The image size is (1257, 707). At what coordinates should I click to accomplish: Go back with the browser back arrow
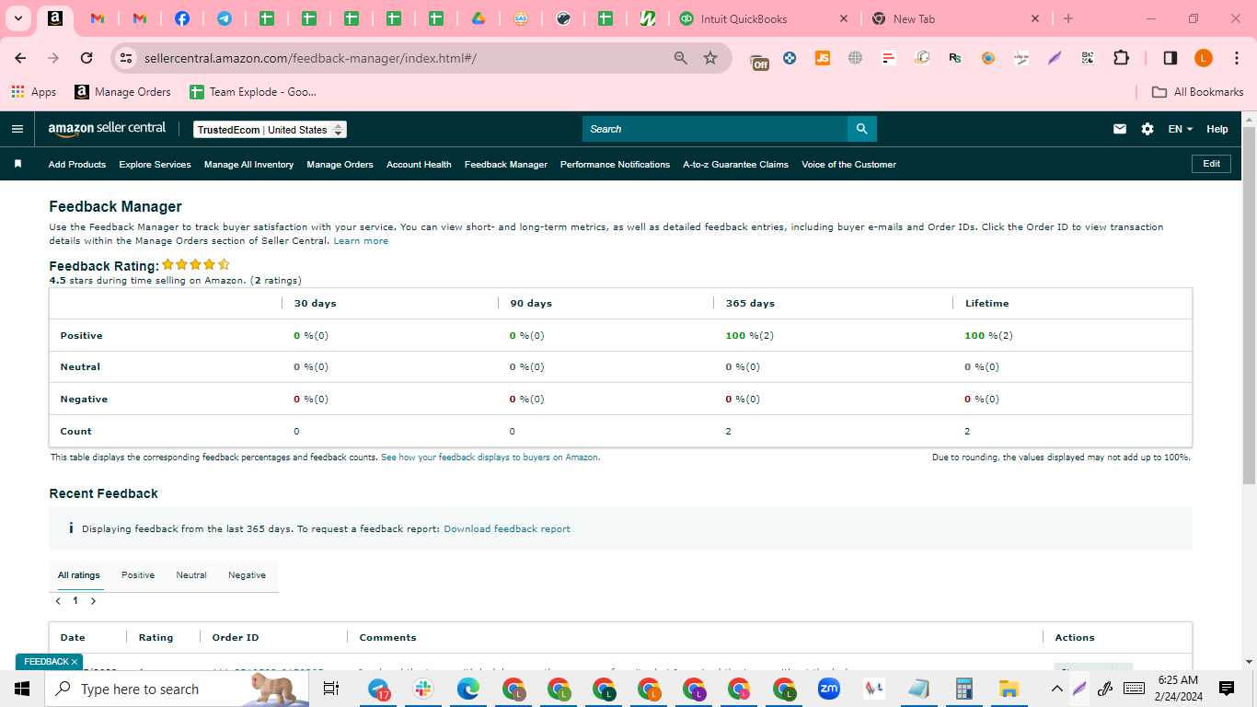(20, 58)
